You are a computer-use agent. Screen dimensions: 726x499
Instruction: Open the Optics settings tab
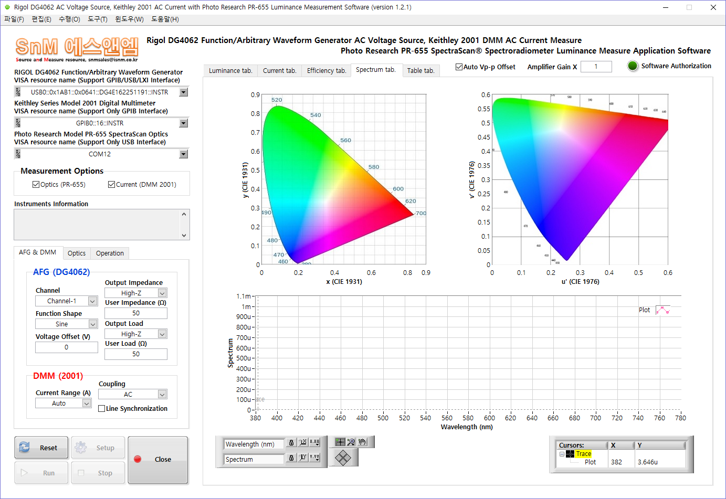click(77, 253)
